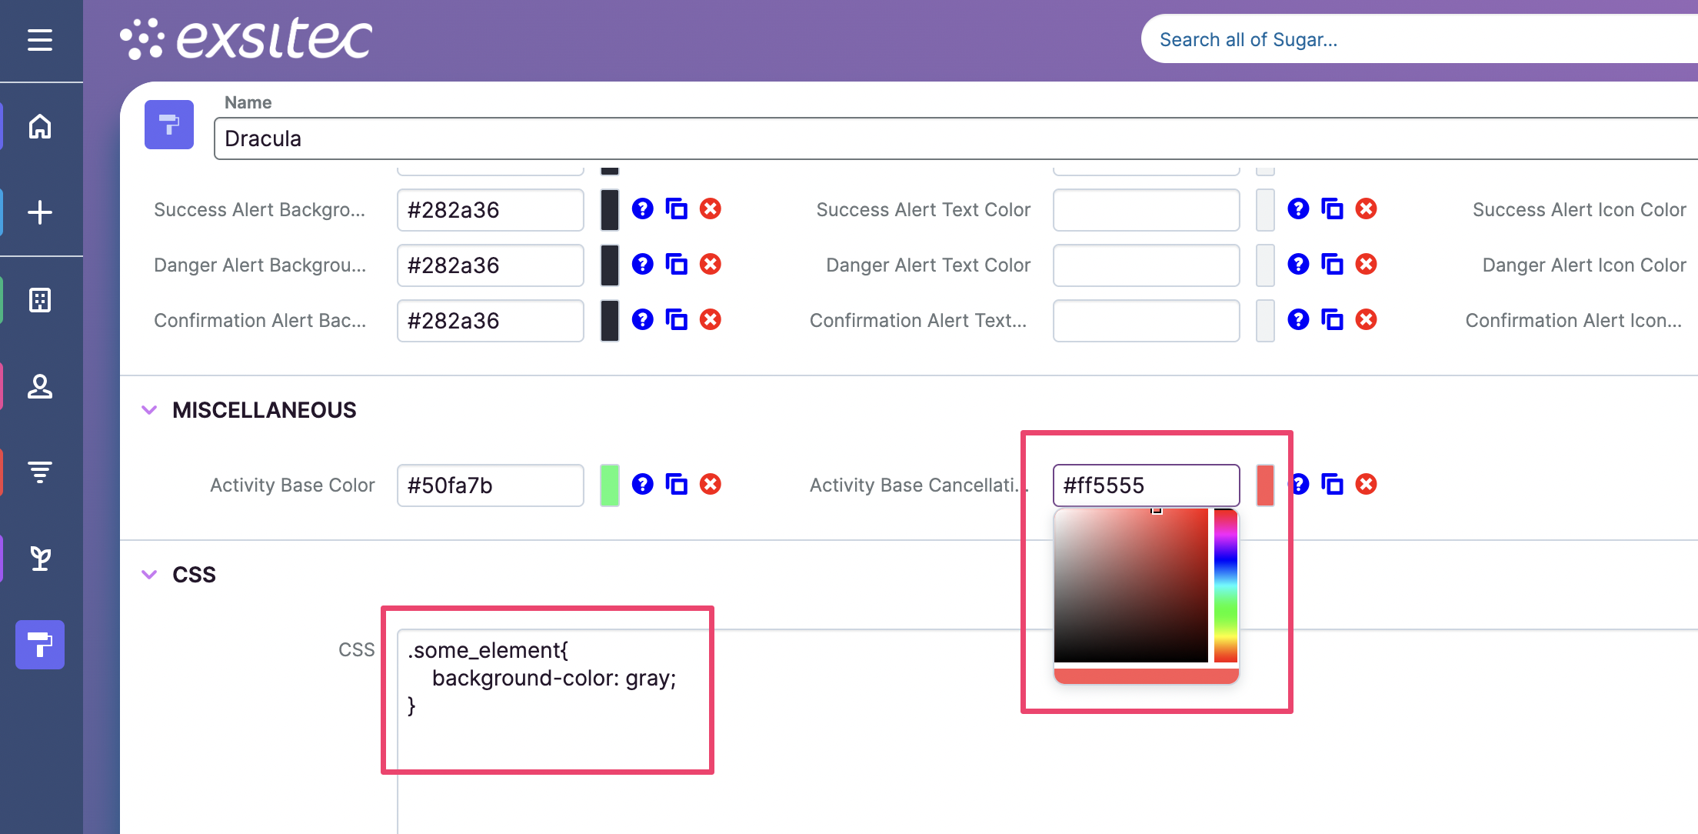This screenshot has width=1698, height=834.
Task: Click the green Activity Base Color swatch
Action: point(609,485)
